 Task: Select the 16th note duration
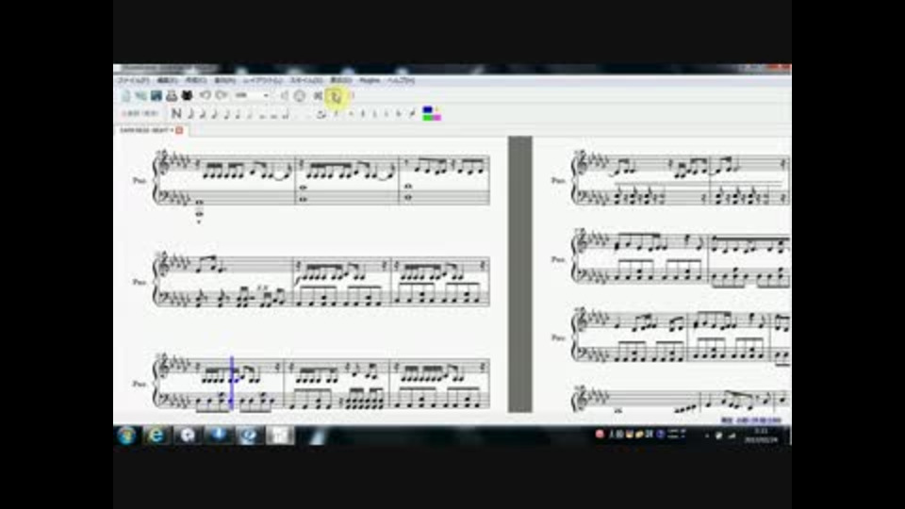click(214, 114)
